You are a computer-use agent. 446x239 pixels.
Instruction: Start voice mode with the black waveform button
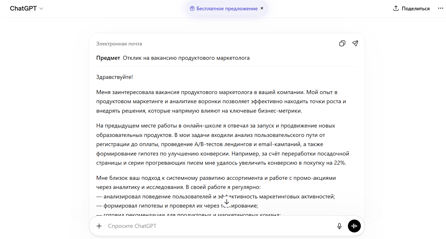354,226
